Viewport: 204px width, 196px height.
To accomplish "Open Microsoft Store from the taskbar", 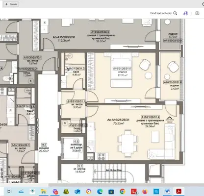I will click(111, 191).
